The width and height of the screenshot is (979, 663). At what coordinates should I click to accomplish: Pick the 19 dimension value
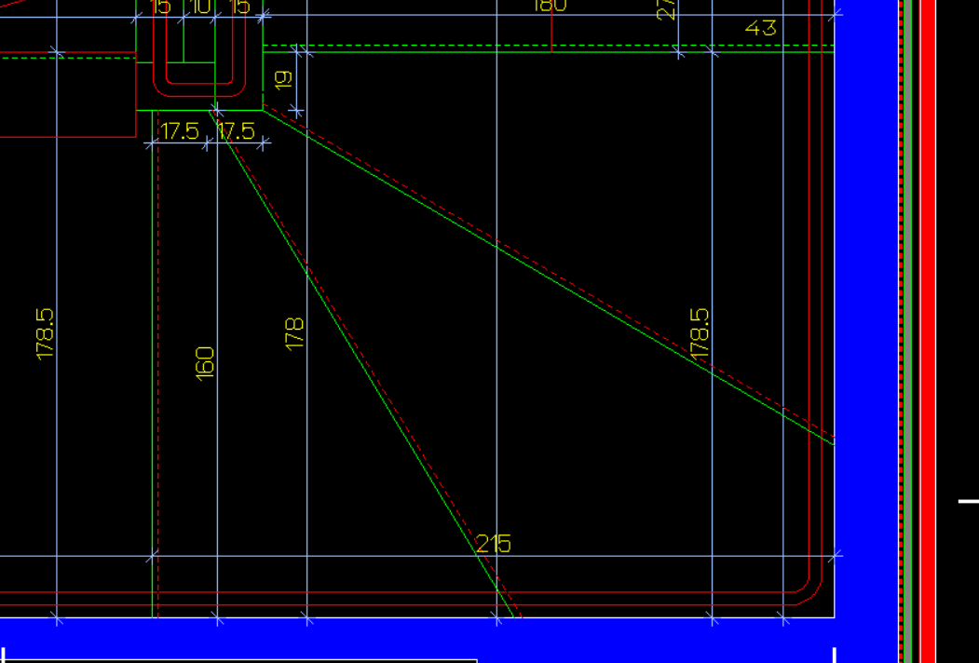pos(283,78)
